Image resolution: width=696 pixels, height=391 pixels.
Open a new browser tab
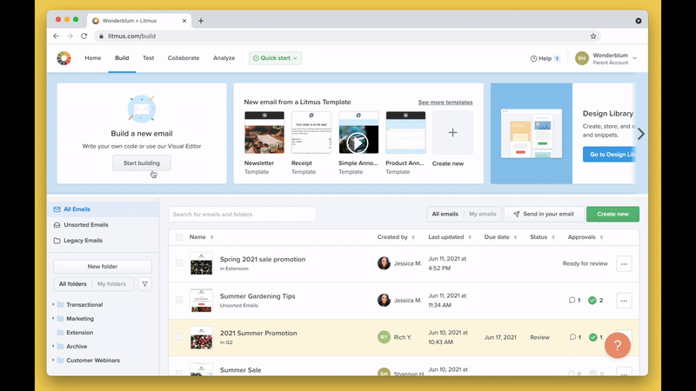pyautogui.click(x=201, y=20)
